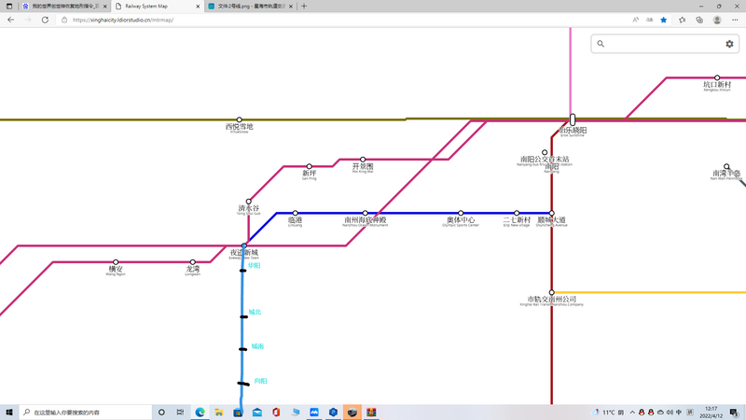746x420 pixels.
Task: Select the 南州海底神殿 station marker
Action: click(365, 213)
